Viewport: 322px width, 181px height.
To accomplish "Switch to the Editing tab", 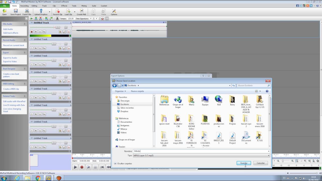I will (34, 6).
